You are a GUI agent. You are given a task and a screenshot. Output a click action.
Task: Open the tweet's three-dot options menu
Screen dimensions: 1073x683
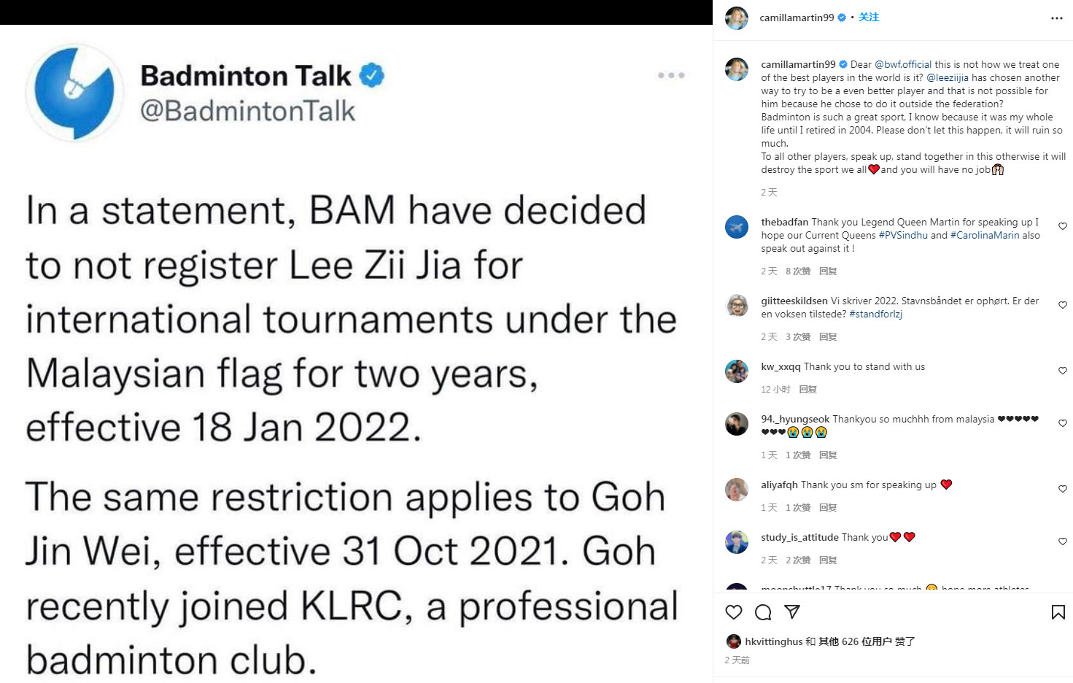tap(671, 75)
